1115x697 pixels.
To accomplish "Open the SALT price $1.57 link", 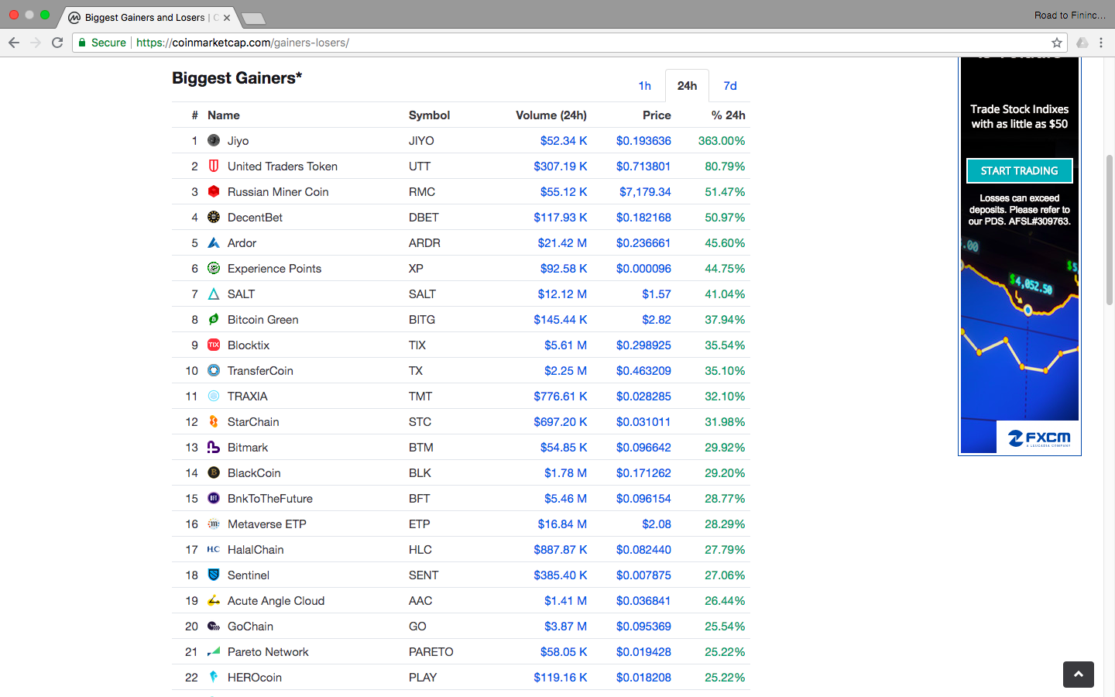I will point(657,294).
